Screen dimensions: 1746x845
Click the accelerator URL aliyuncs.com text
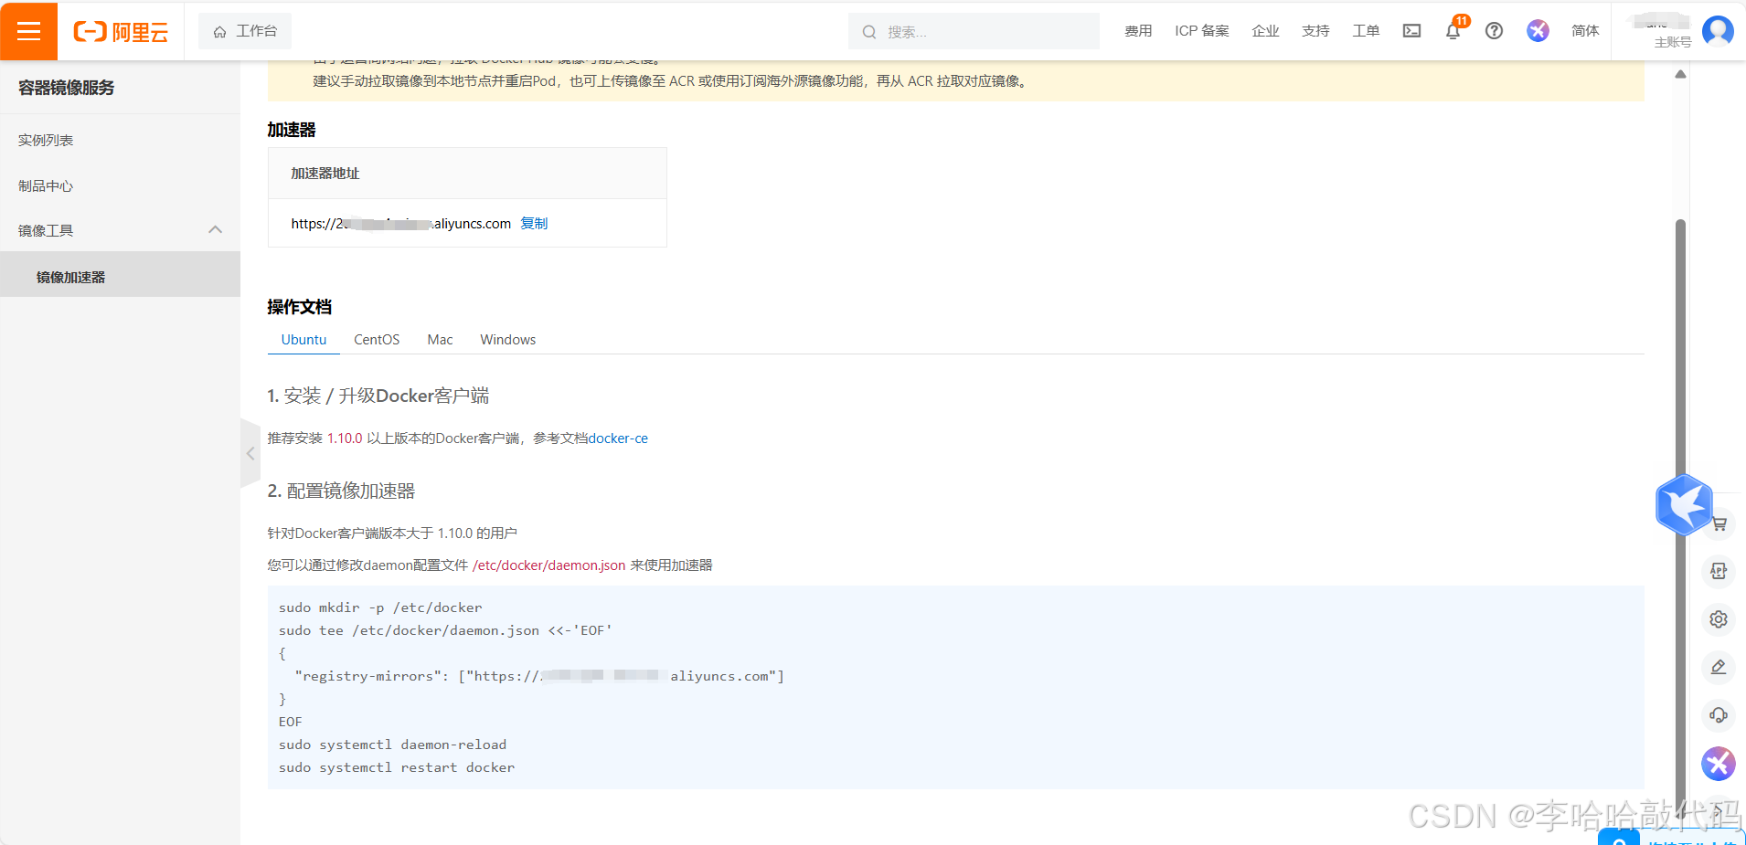[x=401, y=224]
